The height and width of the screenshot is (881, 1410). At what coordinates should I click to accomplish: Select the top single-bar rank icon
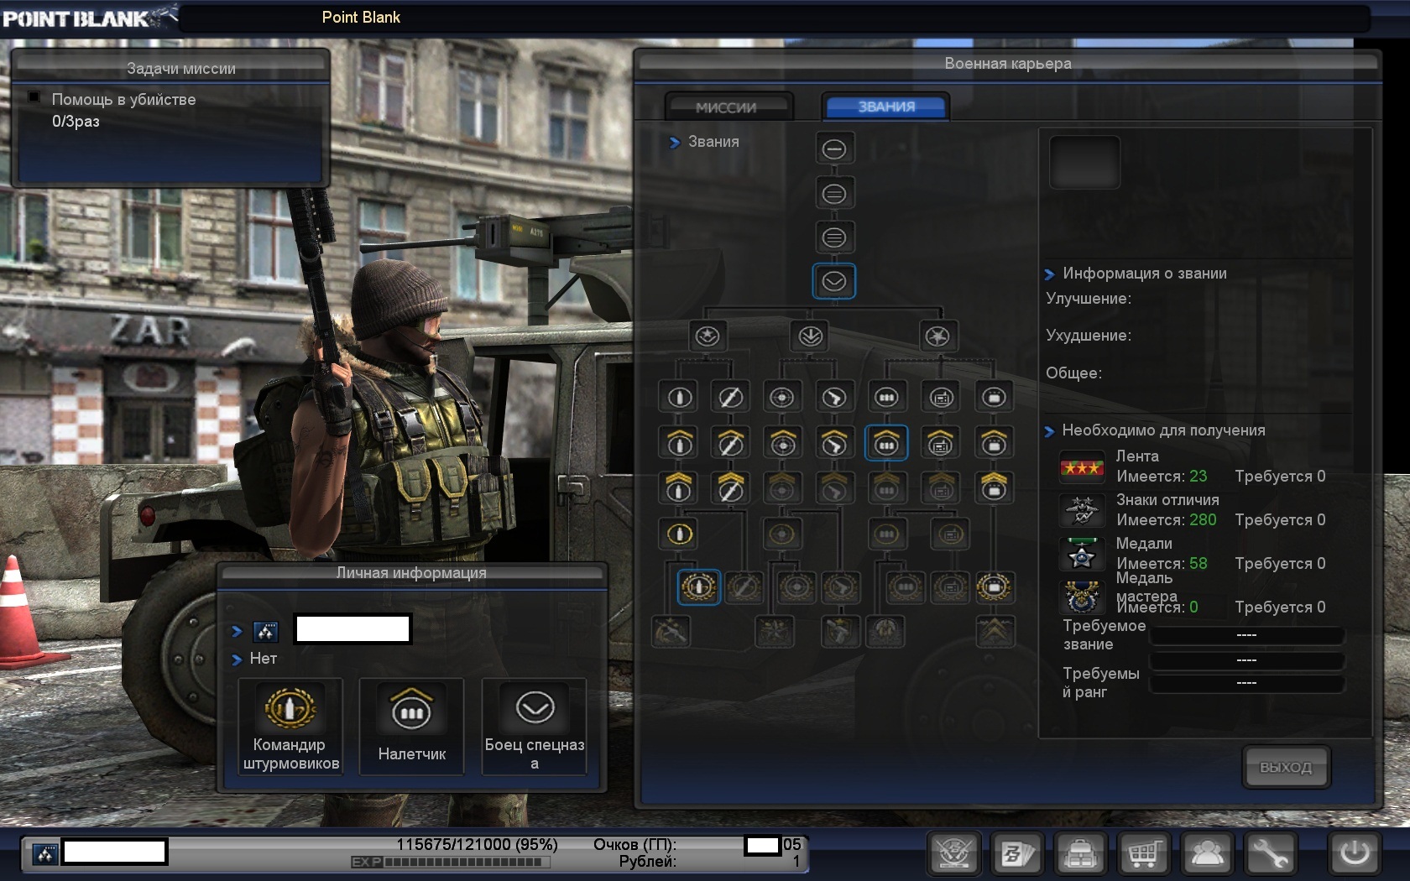tap(833, 149)
